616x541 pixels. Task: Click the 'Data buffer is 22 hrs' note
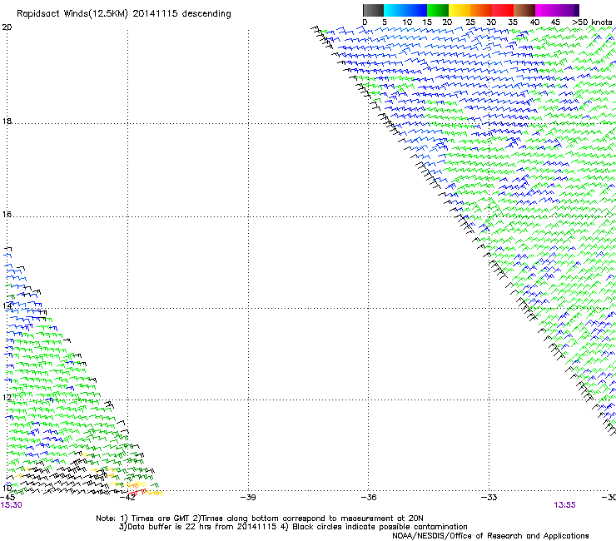(x=293, y=527)
